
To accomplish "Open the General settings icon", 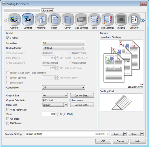I will 14,20.
